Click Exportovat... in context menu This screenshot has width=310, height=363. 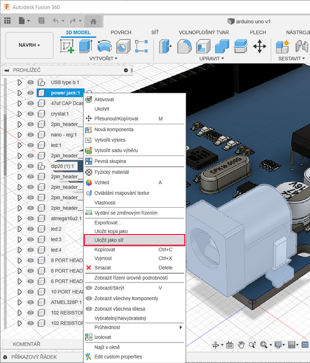click(134, 223)
